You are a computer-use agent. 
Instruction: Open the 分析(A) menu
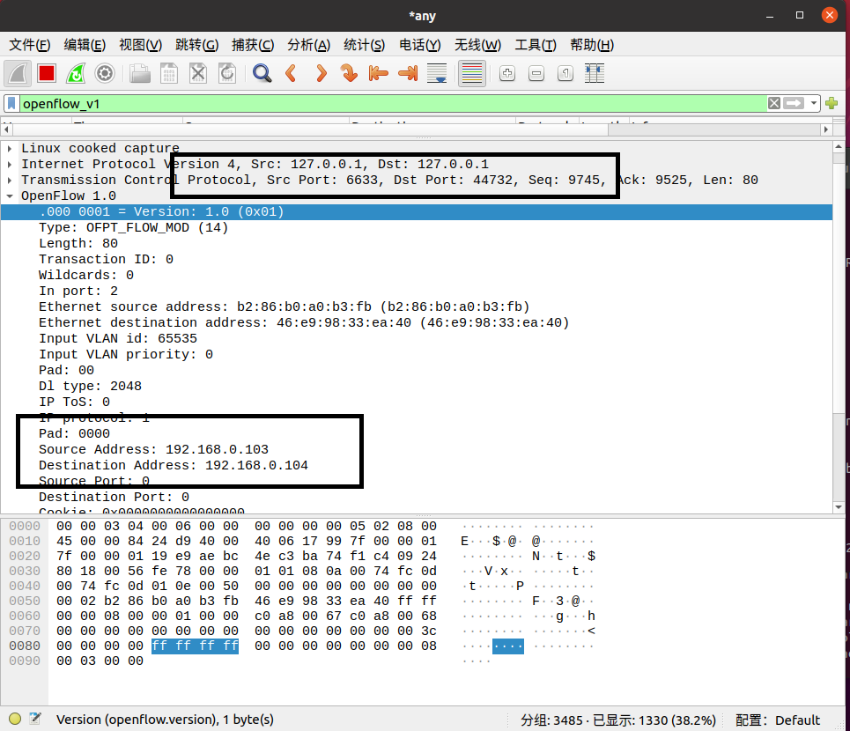coord(308,45)
